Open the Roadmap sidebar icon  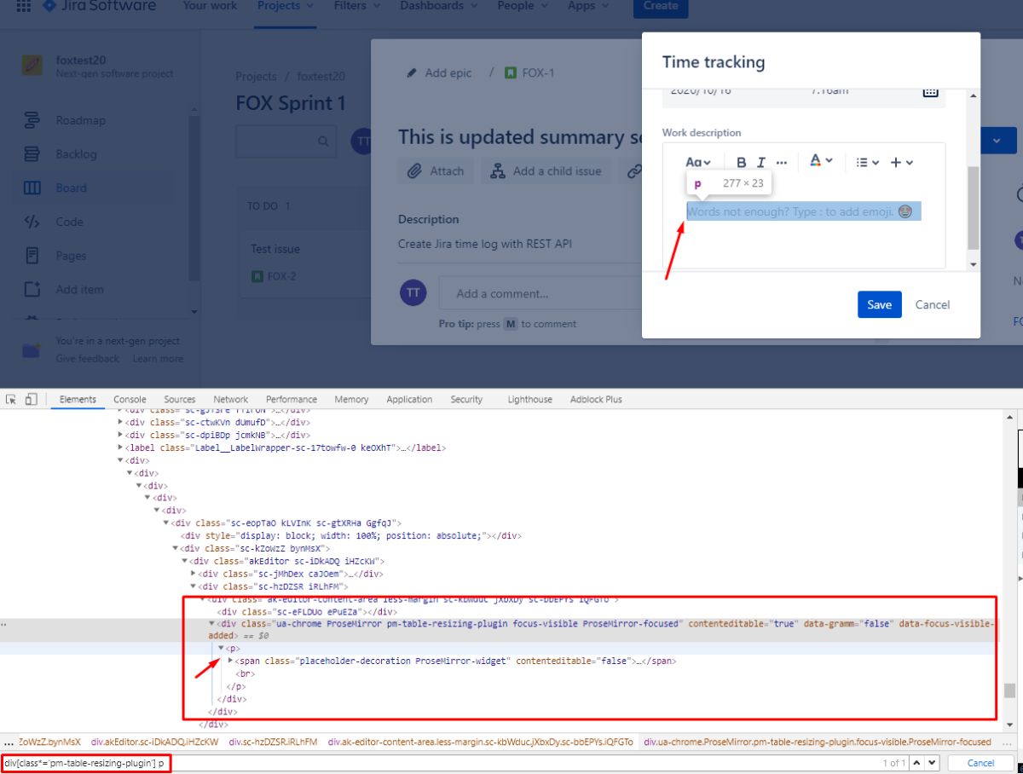pyautogui.click(x=32, y=120)
